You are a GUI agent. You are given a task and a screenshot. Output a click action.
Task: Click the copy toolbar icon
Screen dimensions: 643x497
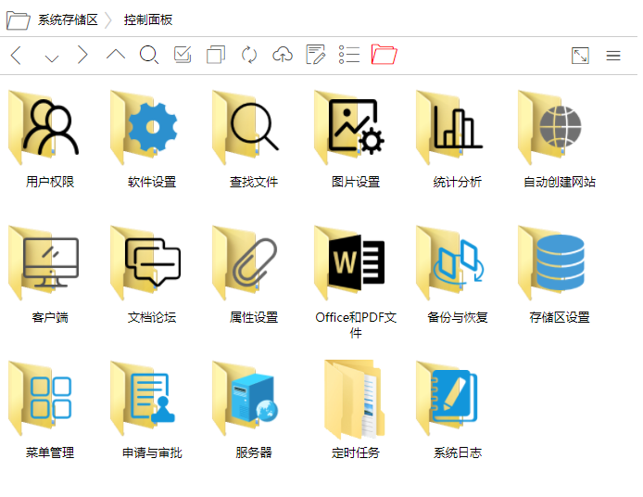coord(216,55)
